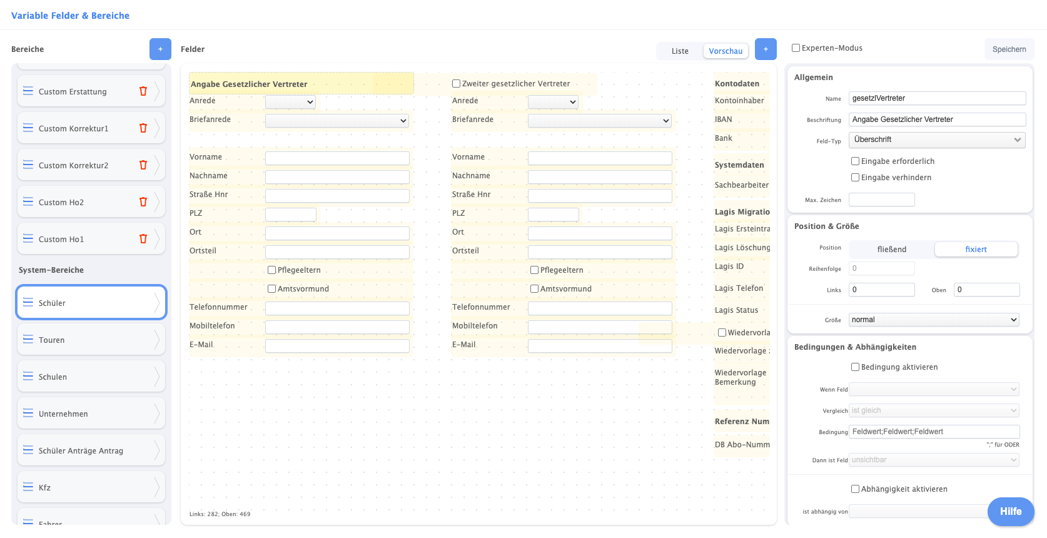Screen dimensions: 1047x538
Task: Check Eingabe erforderlich option
Action: (855, 161)
